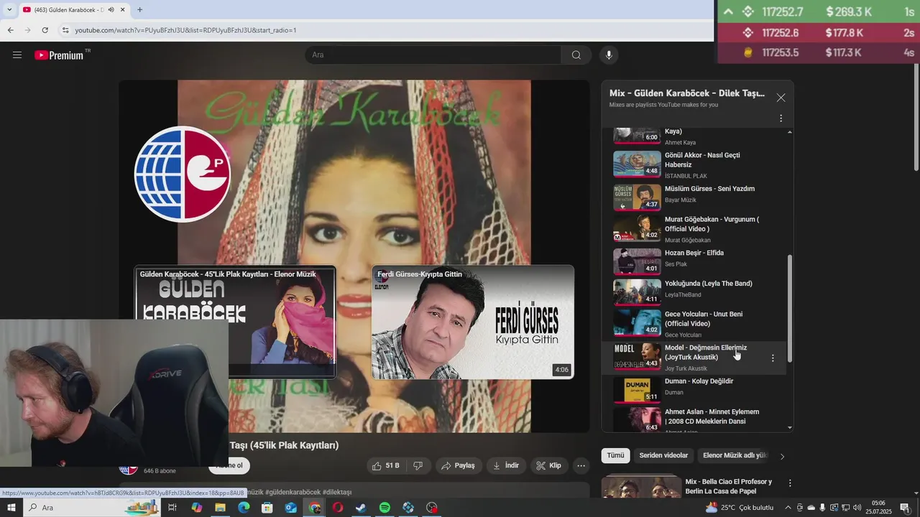
Task: Open Ferdi Gürses-Kıyıpta Gittin end-screen card
Action: [x=473, y=322]
